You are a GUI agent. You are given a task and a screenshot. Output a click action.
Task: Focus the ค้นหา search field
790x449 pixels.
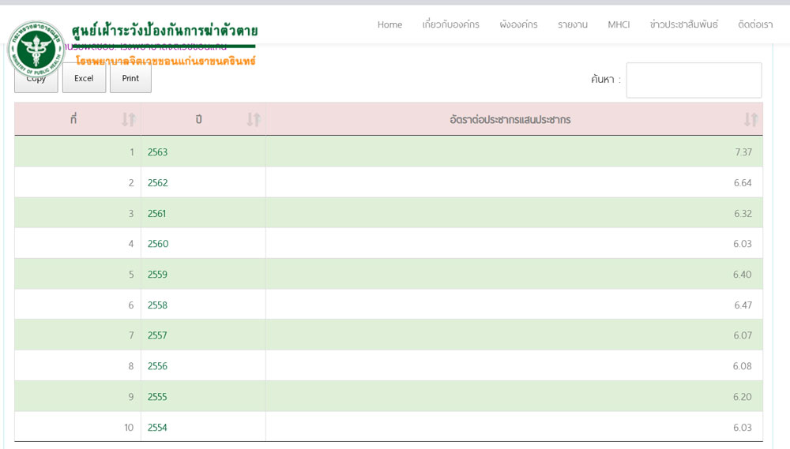pyautogui.click(x=694, y=80)
